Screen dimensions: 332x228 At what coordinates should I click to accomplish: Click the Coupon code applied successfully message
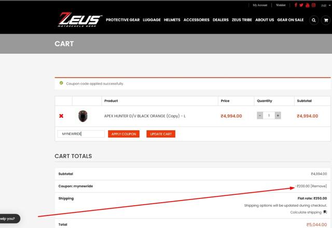(95, 84)
